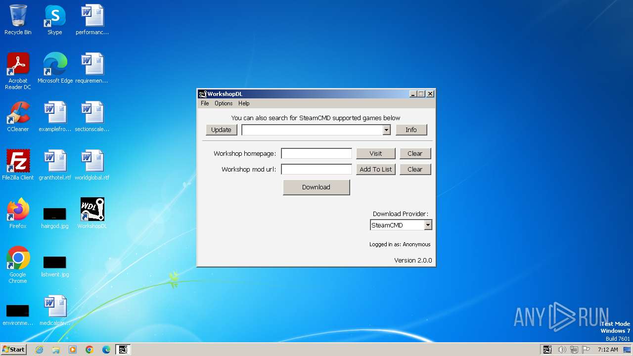633x356 pixels.
Task: Select the environme... file icon
Action: 18,315
